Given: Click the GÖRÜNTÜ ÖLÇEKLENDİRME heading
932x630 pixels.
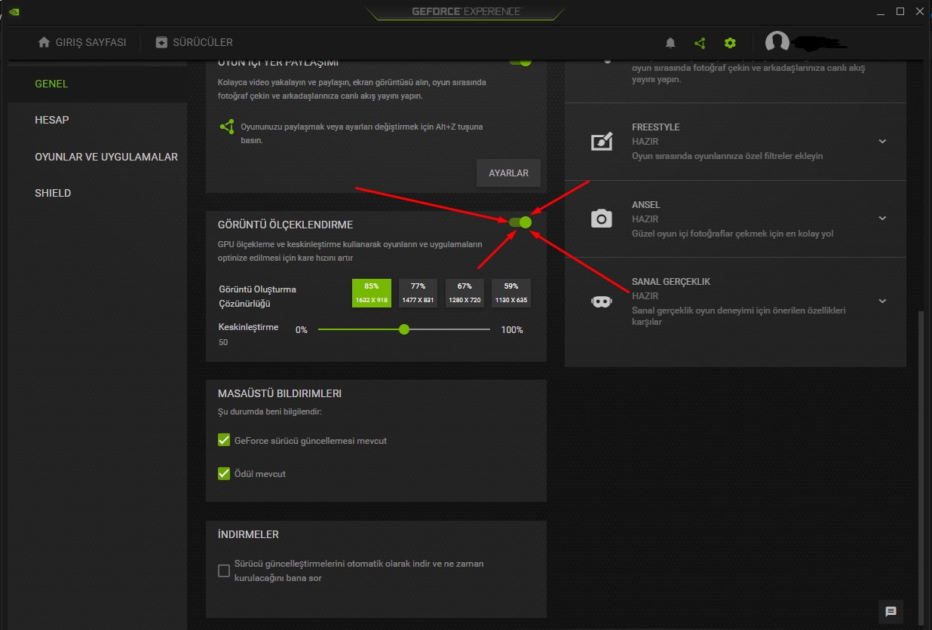Looking at the screenshot, I should (x=285, y=225).
